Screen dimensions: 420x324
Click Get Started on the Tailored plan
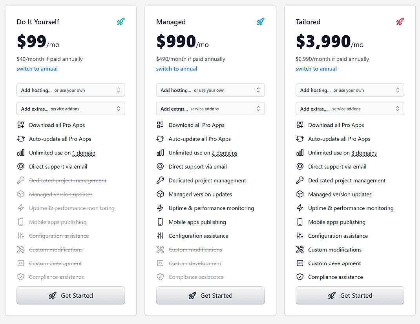coord(350,295)
